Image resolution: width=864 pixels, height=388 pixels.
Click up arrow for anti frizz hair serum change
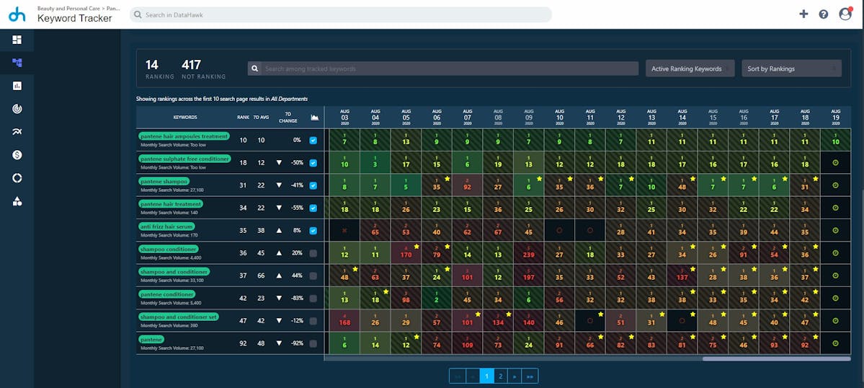tap(279, 230)
